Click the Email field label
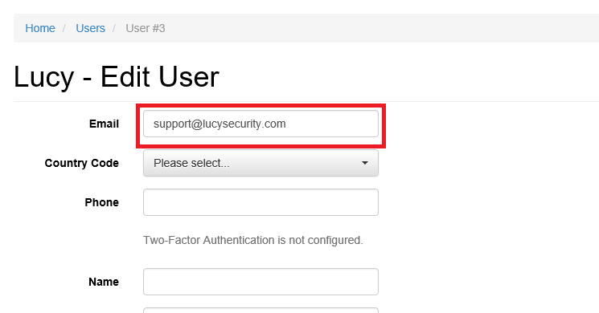This screenshot has height=313, width=599. tap(104, 124)
